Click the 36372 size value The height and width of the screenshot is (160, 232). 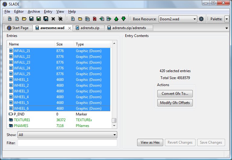pos(61,120)
